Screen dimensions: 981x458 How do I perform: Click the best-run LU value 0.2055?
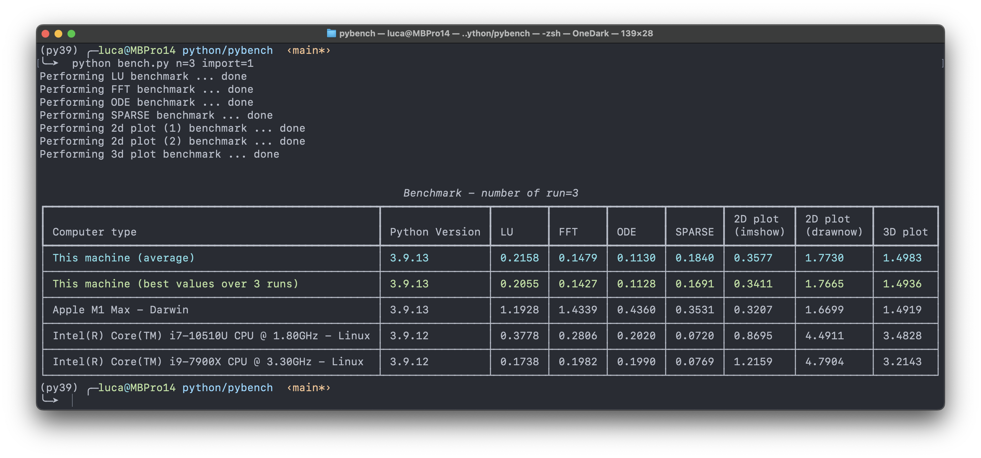tap(519, 283)
